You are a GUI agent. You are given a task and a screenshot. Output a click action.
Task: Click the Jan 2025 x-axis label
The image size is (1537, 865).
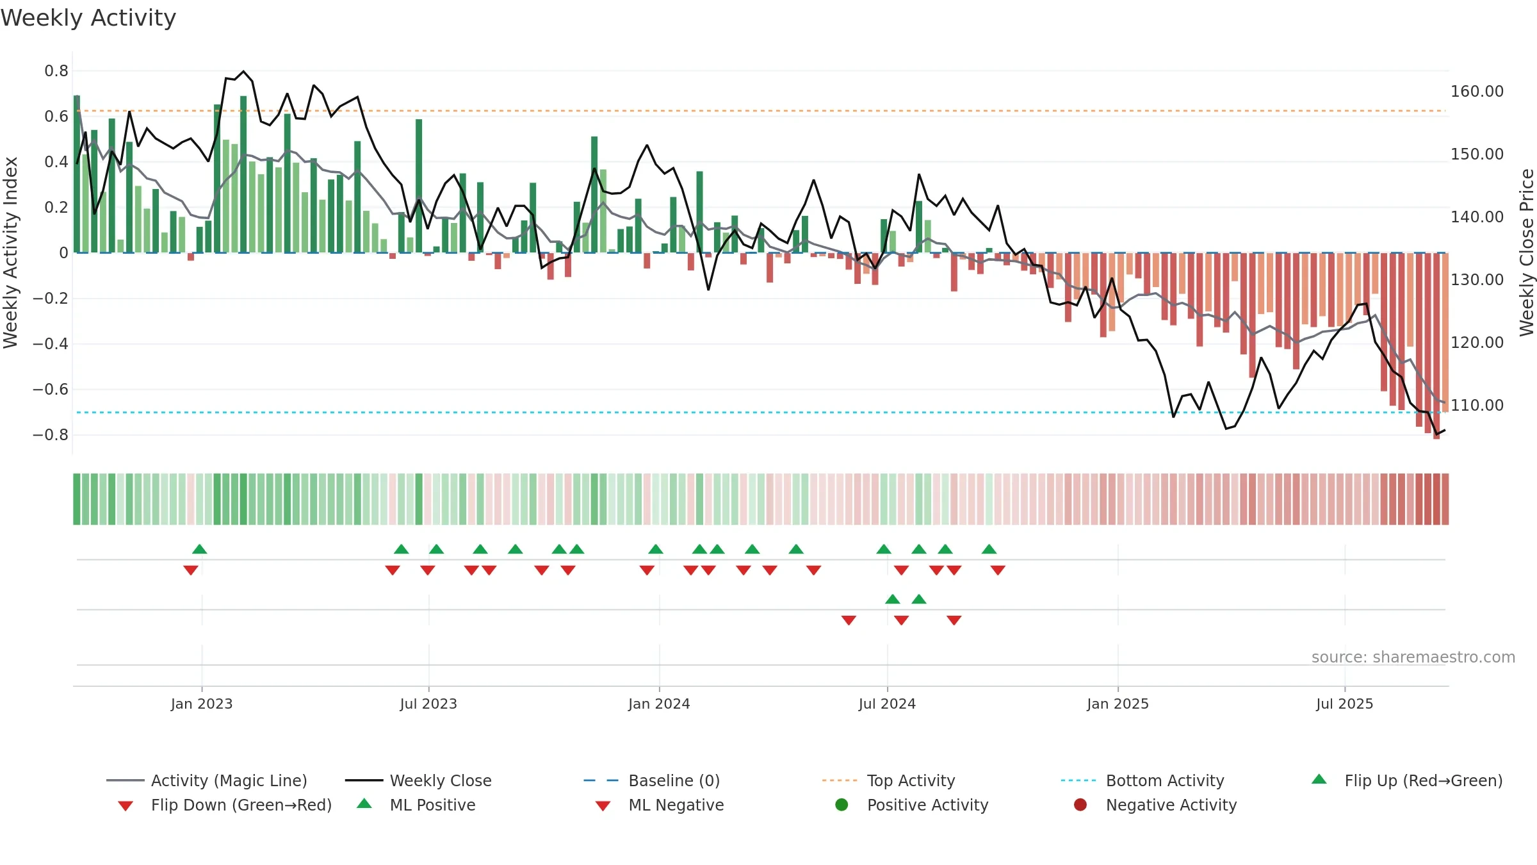pyautogui.click(x=1118, y=704)
